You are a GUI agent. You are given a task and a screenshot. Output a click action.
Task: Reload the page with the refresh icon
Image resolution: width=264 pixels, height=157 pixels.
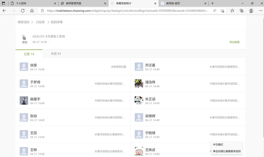[x=23, y=11]
